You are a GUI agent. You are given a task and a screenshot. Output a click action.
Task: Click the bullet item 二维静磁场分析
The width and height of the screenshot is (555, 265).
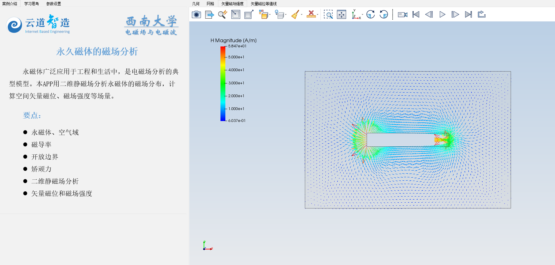point(55,181)
